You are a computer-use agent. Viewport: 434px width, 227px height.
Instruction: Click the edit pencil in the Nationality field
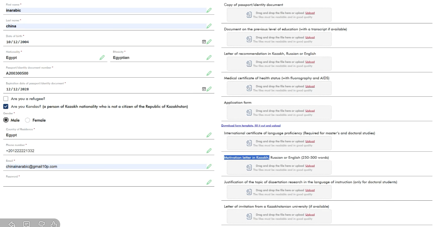coord(102,58)
